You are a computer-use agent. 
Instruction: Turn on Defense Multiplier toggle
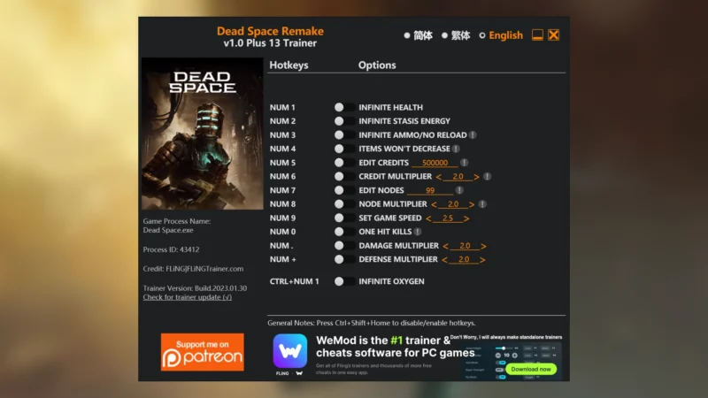tap(344, 259)
